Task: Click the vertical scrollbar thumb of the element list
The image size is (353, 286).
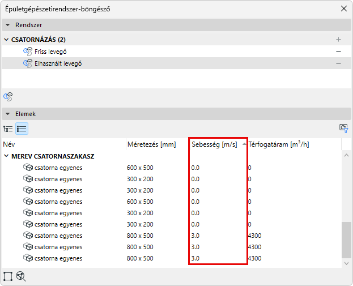Action: click(346, 240)
